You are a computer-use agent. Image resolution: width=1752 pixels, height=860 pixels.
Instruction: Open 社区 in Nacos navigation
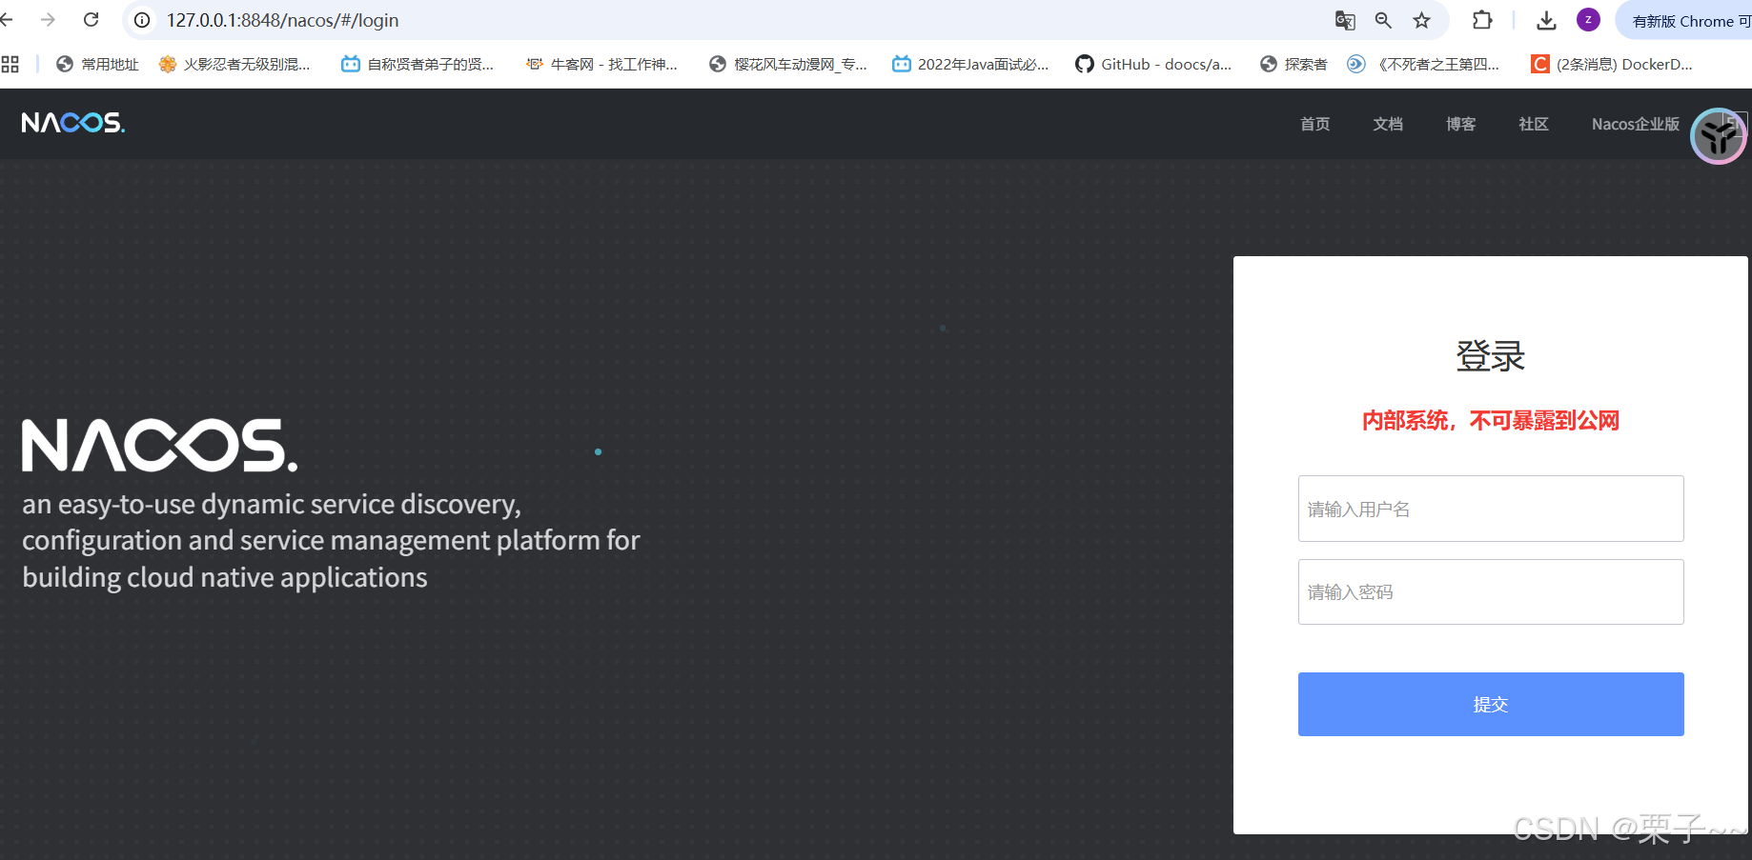(1534, 124)
